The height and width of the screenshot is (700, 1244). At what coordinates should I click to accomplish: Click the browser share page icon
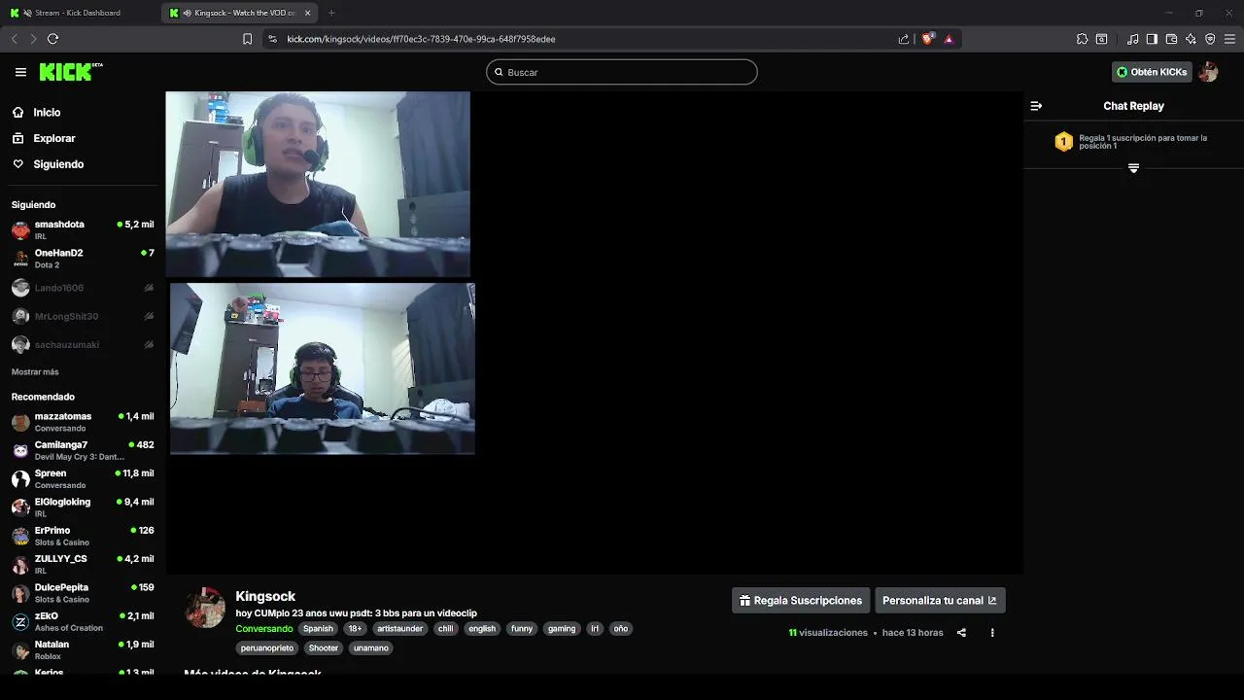(x=904, y=39)
